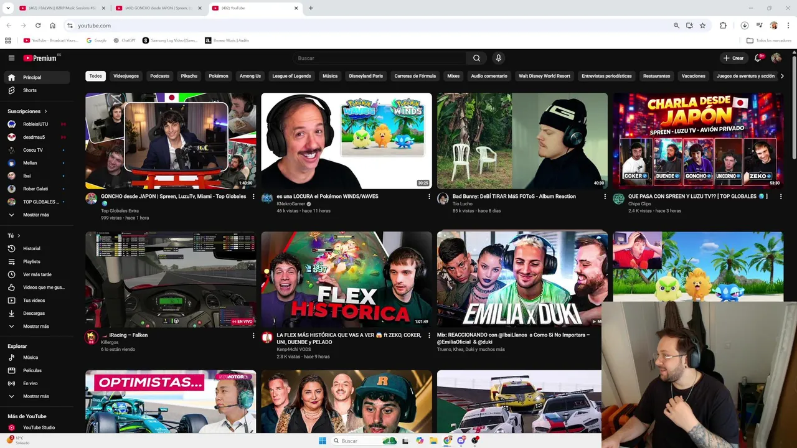Screen dimensions: 797x448
Task: Click the YouTube Premium logo
Action: pos(40,58)
